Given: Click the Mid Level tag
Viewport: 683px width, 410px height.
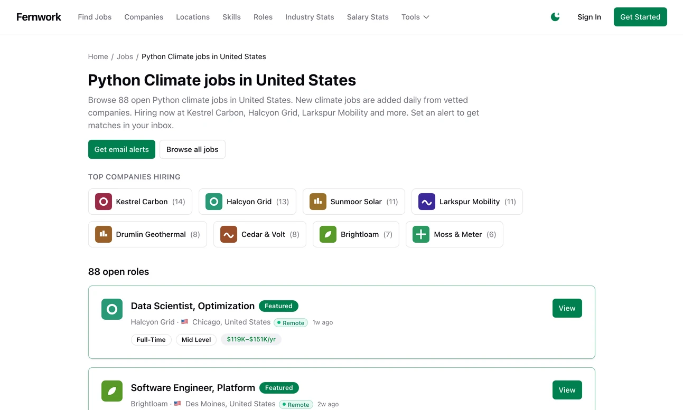Looking at the screenshot, I should click(x=196, y=339).
